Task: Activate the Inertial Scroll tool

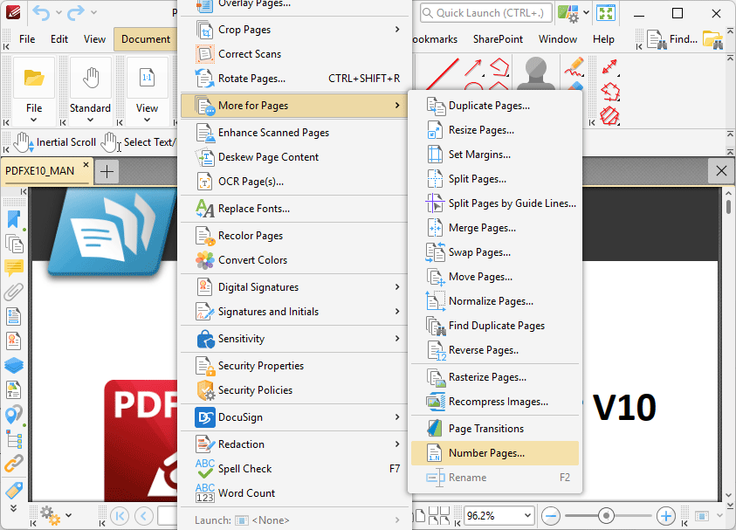Action: tap(55, 142)
